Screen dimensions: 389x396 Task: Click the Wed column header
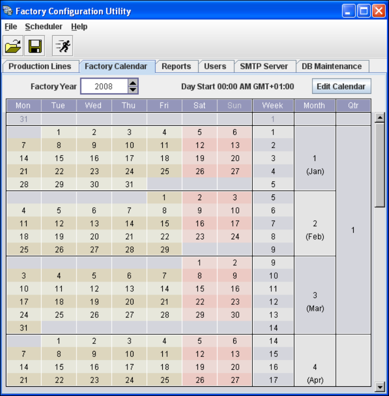pos(94,106)
